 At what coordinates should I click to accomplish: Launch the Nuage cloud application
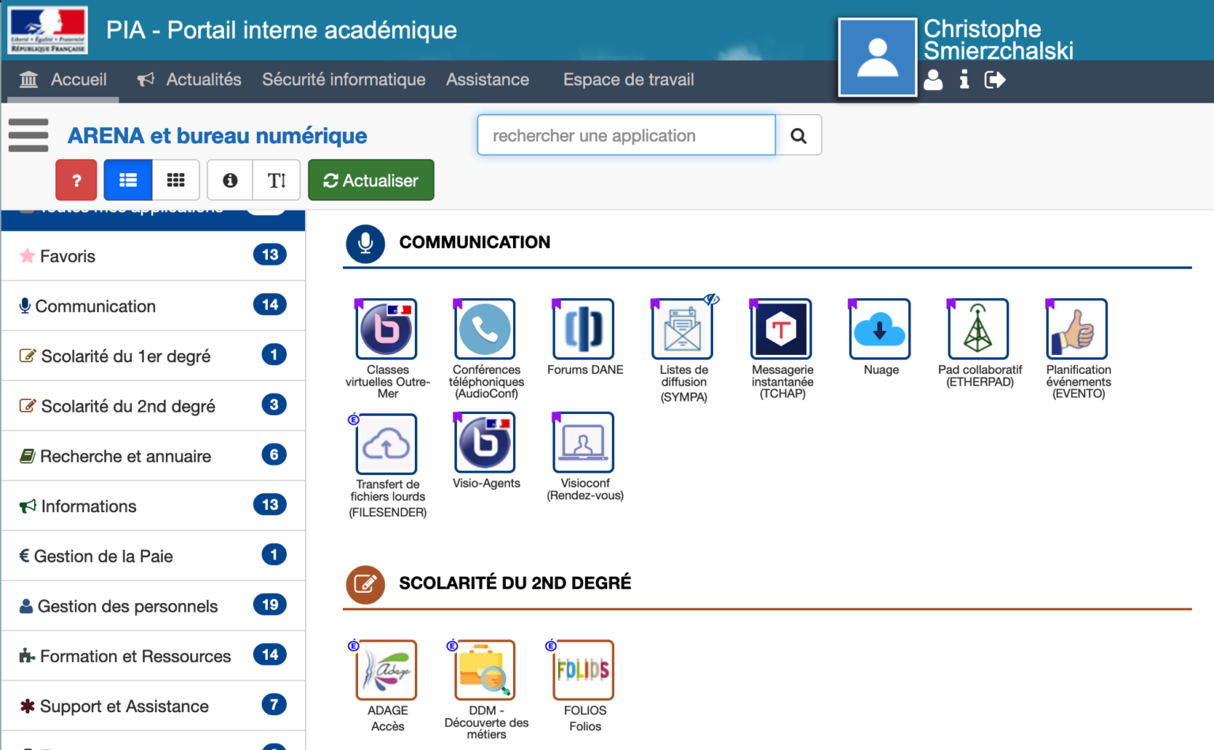[x=880, y=330]
